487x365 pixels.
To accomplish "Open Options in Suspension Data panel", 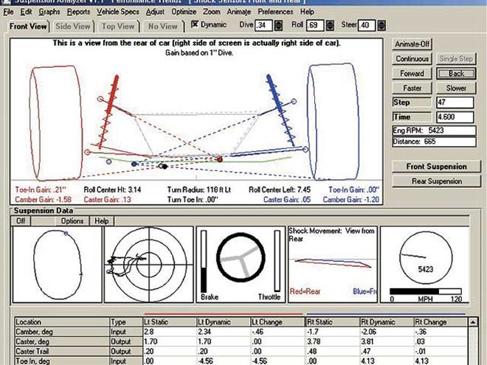I will tap(72, 221).
